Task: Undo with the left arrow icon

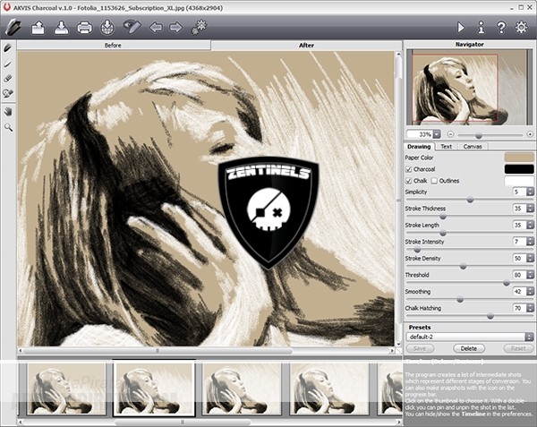Action: [156, 27]
